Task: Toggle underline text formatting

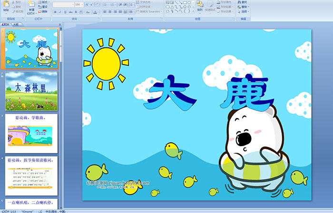Action: tap(65, 12)
